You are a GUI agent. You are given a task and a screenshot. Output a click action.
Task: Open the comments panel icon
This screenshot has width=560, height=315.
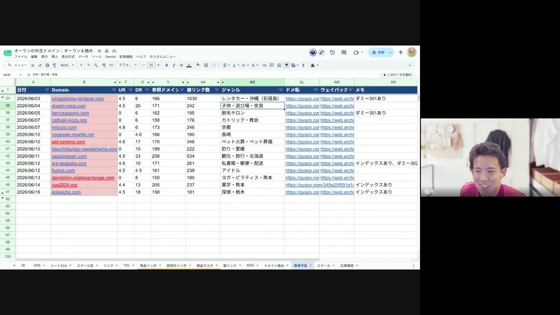click(344, 52)
